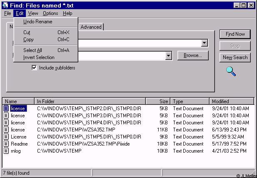Sort results by the Modified column header
257x178 pixels.
pos(231,101)
